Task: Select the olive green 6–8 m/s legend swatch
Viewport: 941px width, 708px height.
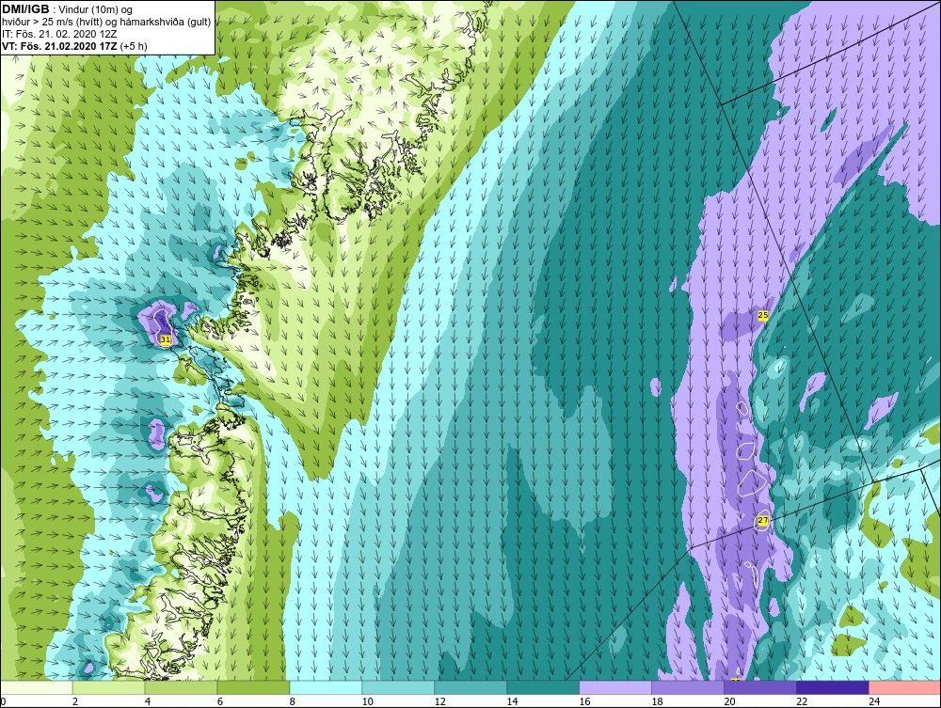Action: click(253, 687)
